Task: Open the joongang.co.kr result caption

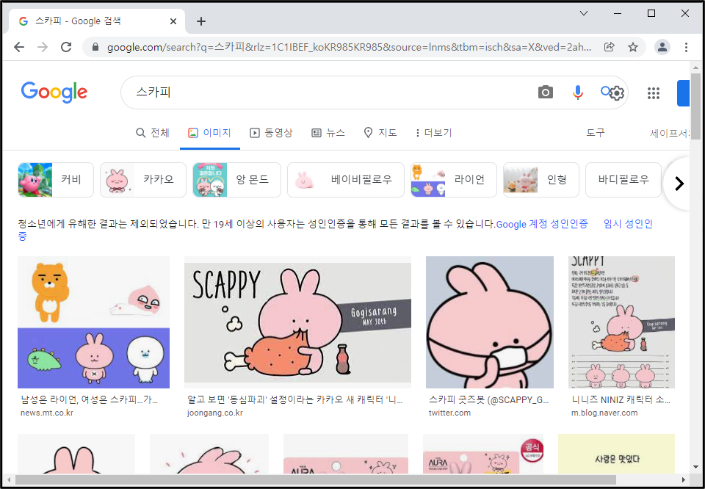Action: [295, 405]
